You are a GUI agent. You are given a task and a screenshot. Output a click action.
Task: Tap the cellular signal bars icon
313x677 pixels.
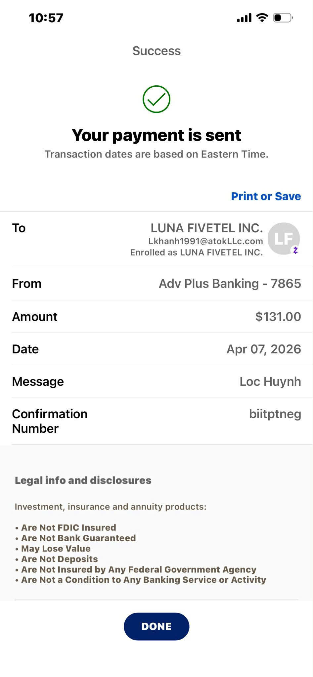pos(244,18)
